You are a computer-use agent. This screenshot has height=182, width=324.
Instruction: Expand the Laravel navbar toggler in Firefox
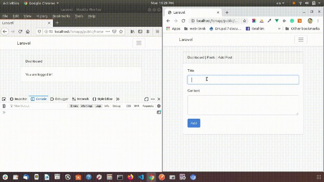click(x=139, y=43)
